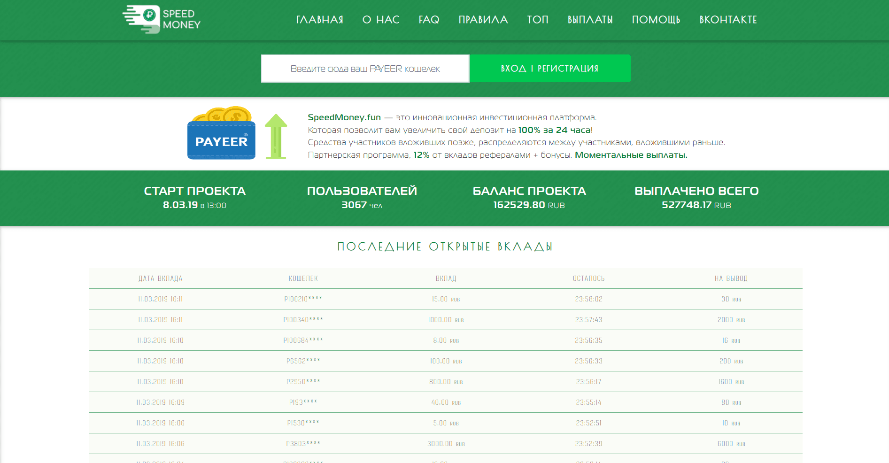Click the remaining time 23:56:35
889x463 pixels.
589,340
